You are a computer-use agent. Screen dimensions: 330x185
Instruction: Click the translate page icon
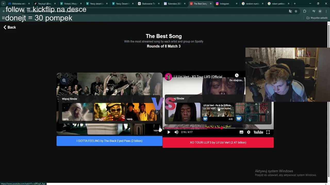click(290, 11)
